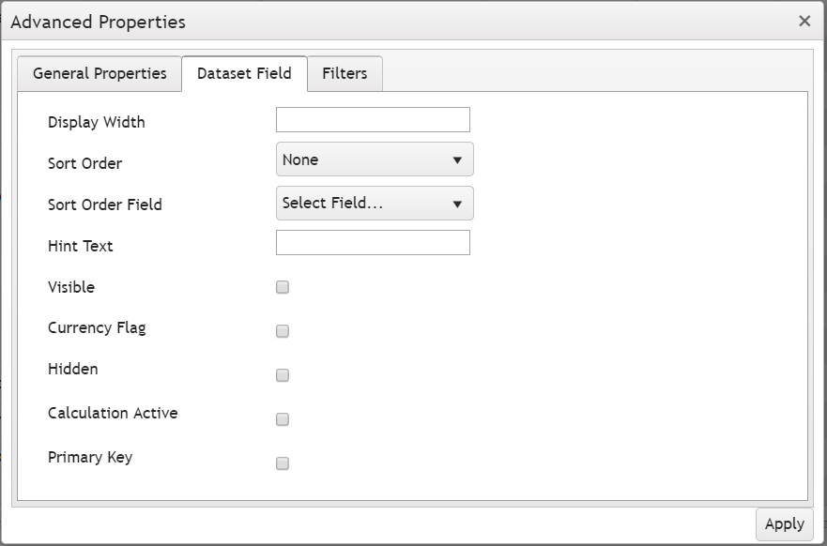Viewport: 827px width, 546px height.
Task: Click into the Display Width field
Action: pyautogui.click(x=373, y=119)
